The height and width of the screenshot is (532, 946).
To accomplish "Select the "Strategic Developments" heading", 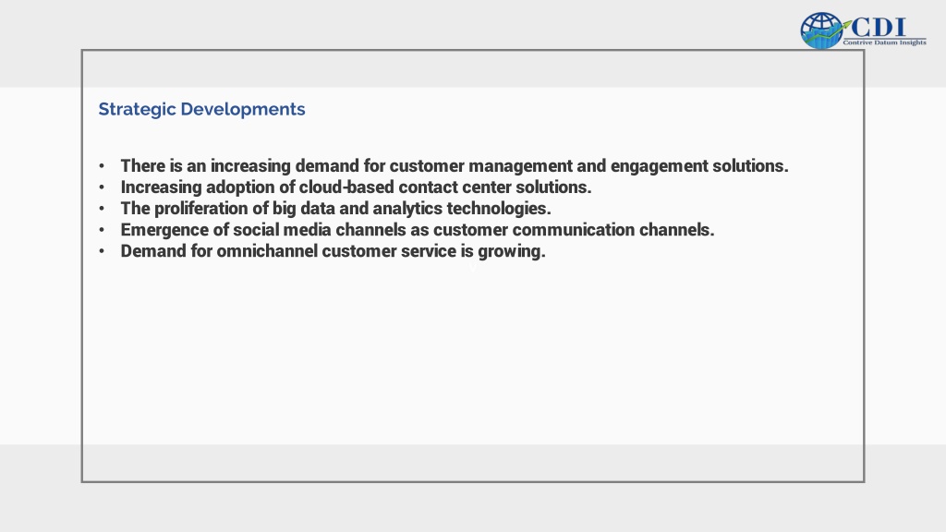I will click(x=201, y=109).
